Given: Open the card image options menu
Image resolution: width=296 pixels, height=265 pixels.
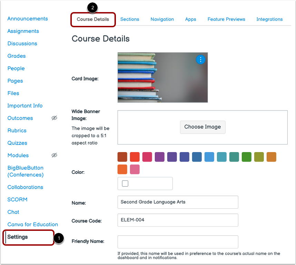Looking at the screenshot, I should tap(200, 59).
